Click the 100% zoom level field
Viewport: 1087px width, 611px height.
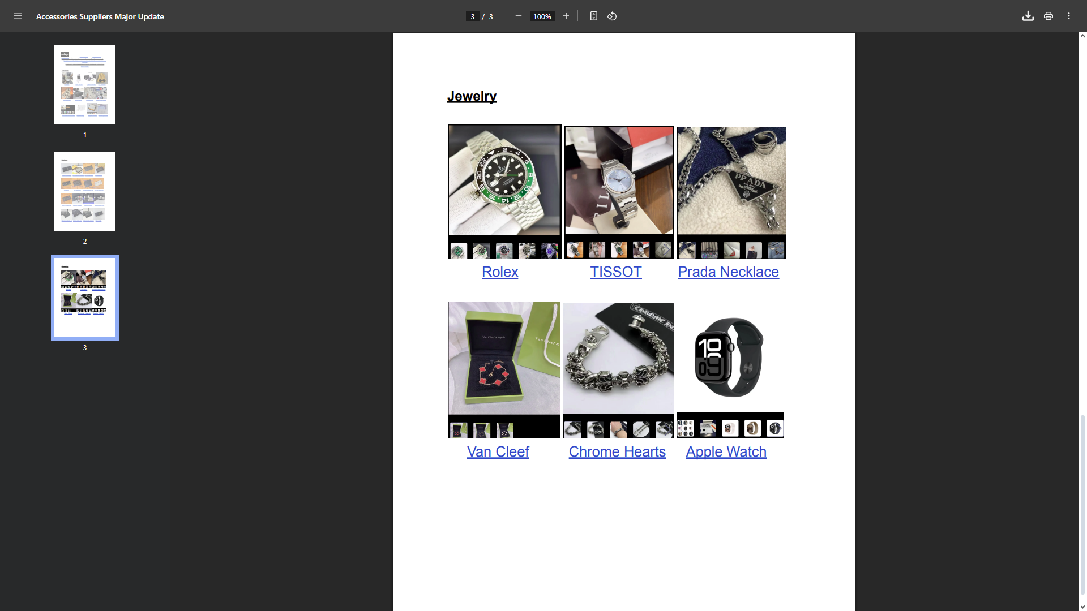(542, 16)
